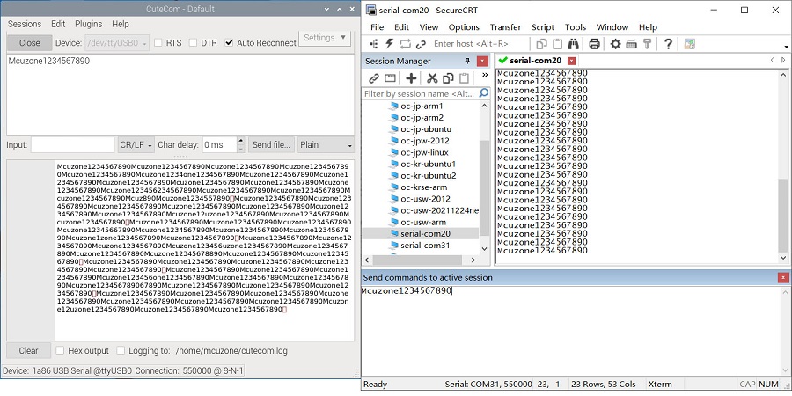Click the keymap keyboard icon in toolbar

pos(631,45)
